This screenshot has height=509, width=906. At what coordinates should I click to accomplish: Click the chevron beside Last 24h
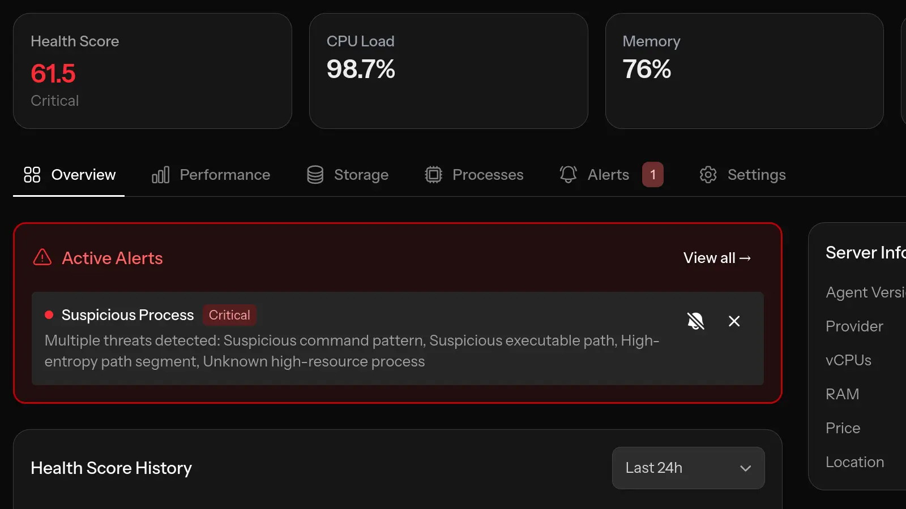tap(745, 468)
